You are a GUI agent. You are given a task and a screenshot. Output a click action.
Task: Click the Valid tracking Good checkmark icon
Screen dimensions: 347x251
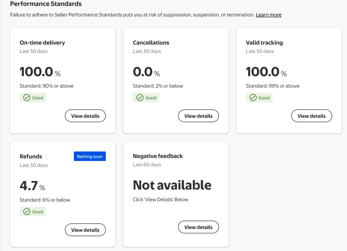click(253, 98)
